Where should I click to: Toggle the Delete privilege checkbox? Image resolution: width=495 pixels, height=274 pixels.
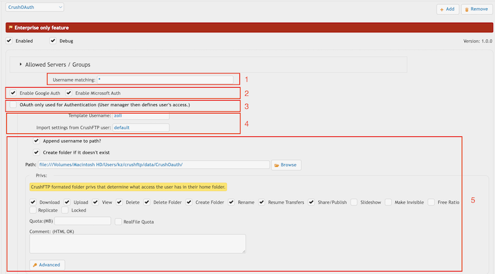coord(119,202)
